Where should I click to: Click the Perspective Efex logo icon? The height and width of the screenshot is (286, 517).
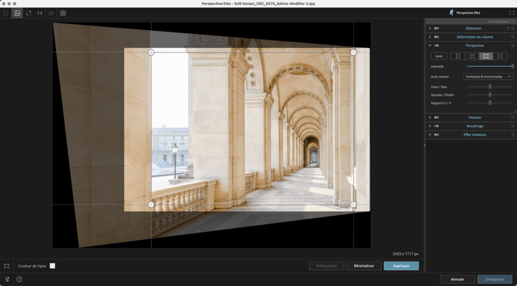451,13
